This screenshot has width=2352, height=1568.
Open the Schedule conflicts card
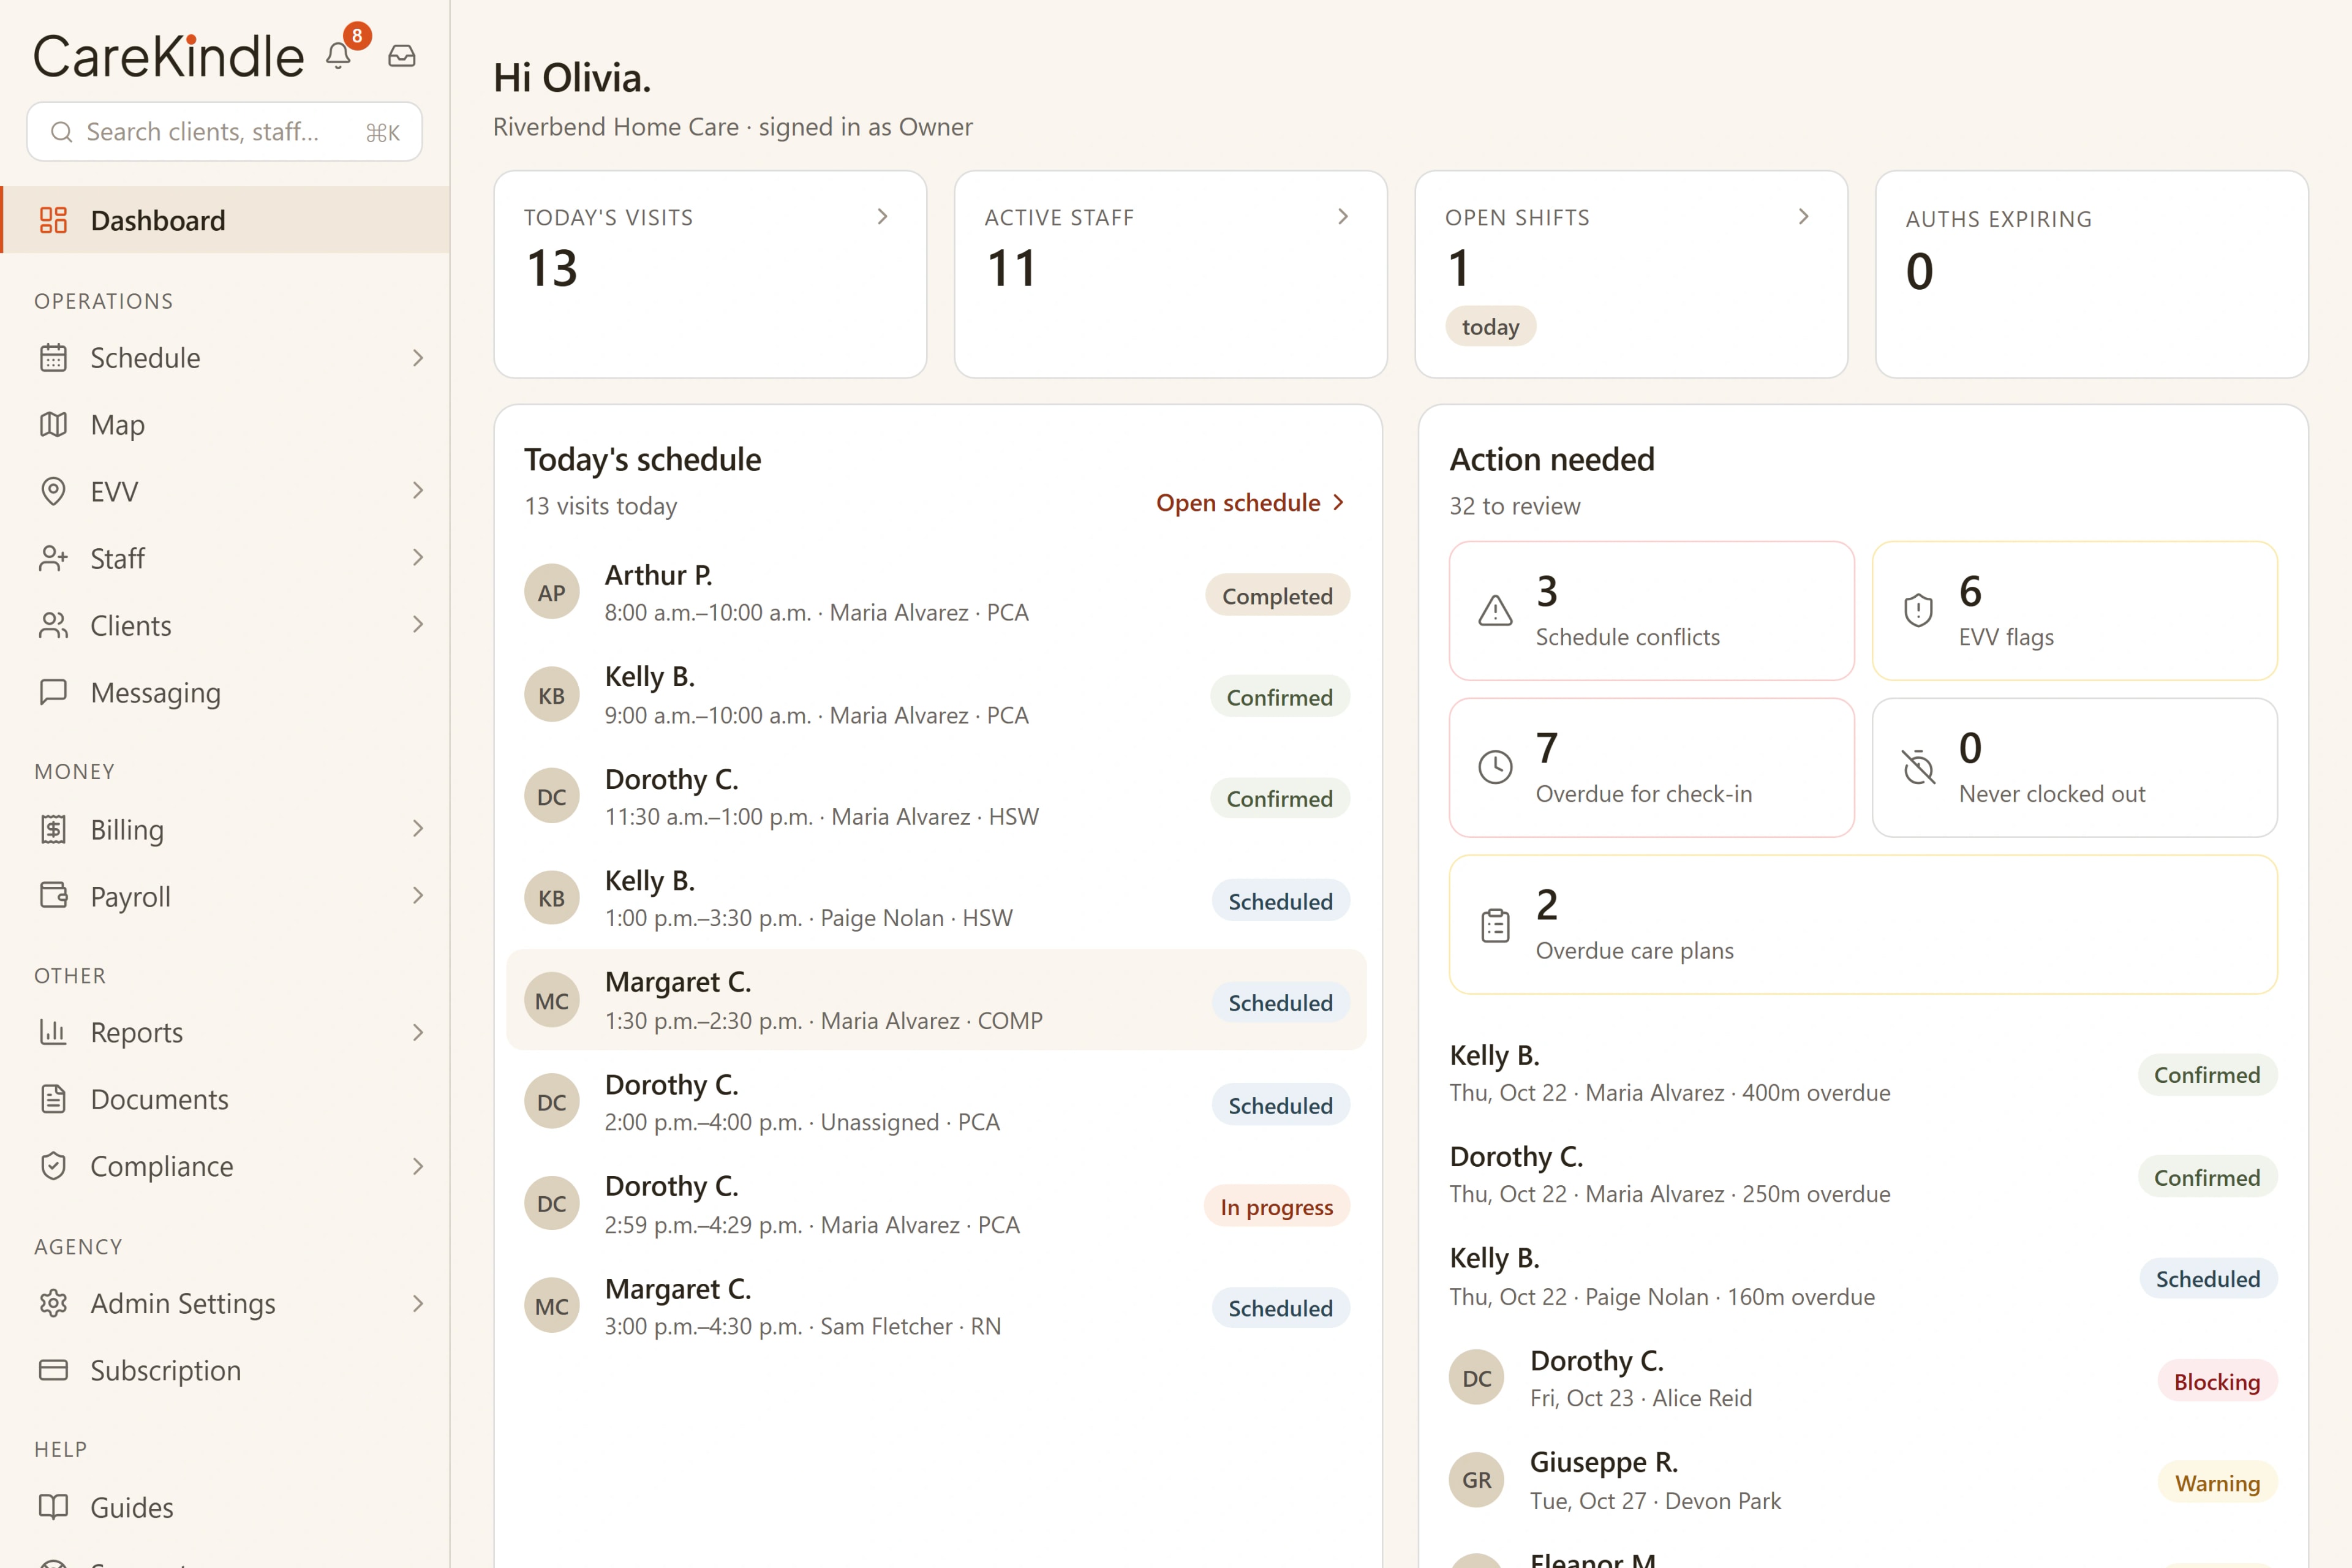click(x=1651, y=611)
